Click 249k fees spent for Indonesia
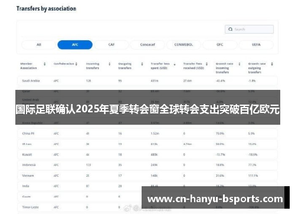The width and height of the screenshot is (295, 214). [154, 165]
